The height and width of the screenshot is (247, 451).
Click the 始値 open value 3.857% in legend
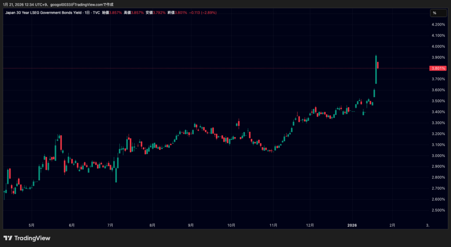pos(115,13)
